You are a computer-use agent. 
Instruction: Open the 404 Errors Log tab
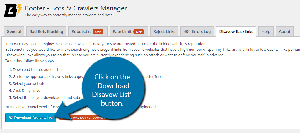coord(197,32)
